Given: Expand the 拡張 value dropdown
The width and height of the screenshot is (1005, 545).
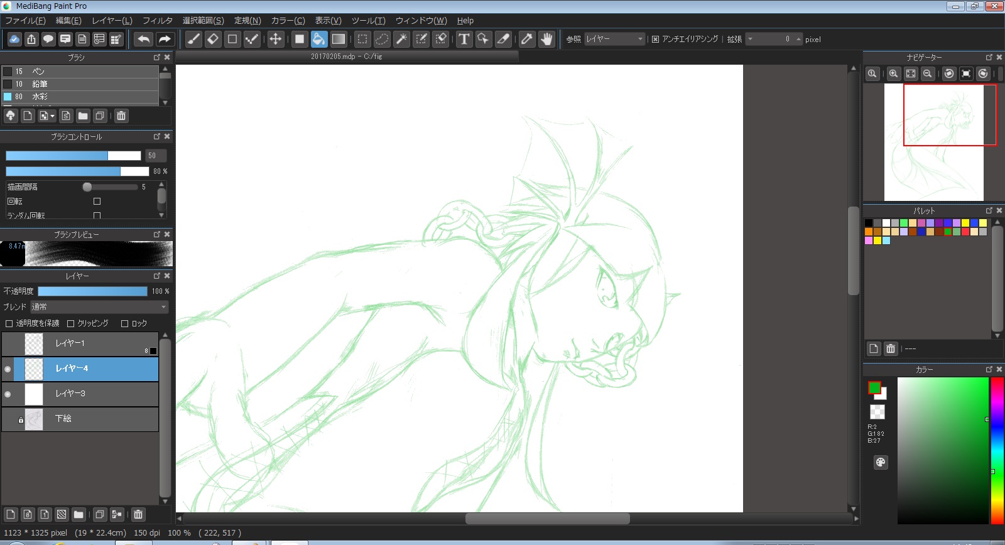Looking at the screenshot, I should pyautogui.click(x=751, y=39).
